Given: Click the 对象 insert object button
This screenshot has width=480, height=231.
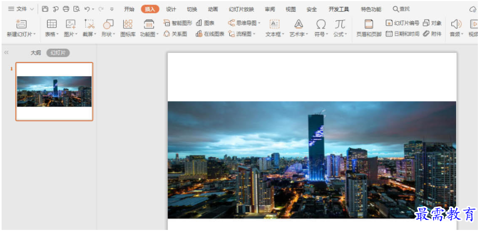Looking at the screenshot, I should [432, 23].
